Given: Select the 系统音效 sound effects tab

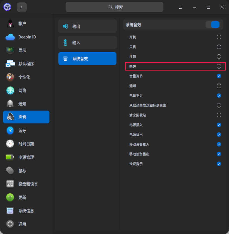Looking at the screenshot, I should (87, 58).
